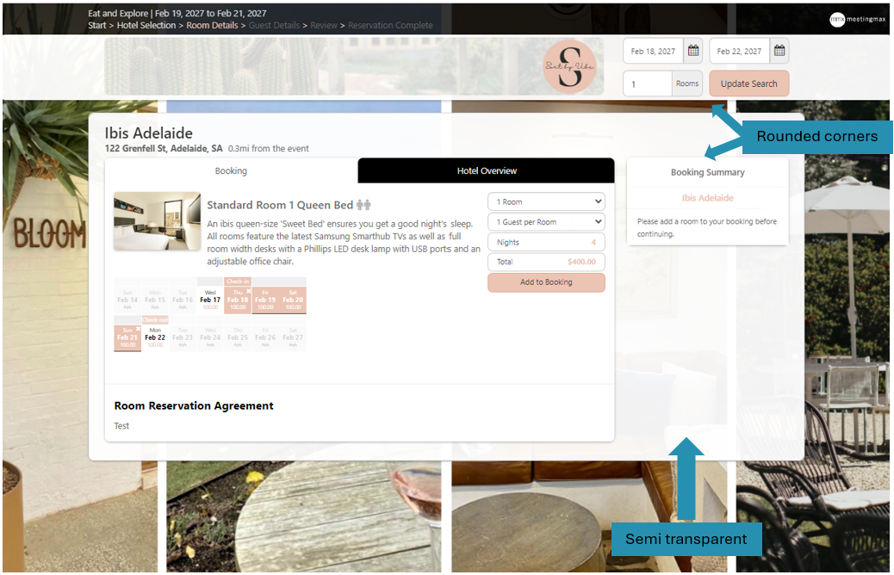Click the 122 Grenfell St, Adelaide, SA address

(164, 148)
